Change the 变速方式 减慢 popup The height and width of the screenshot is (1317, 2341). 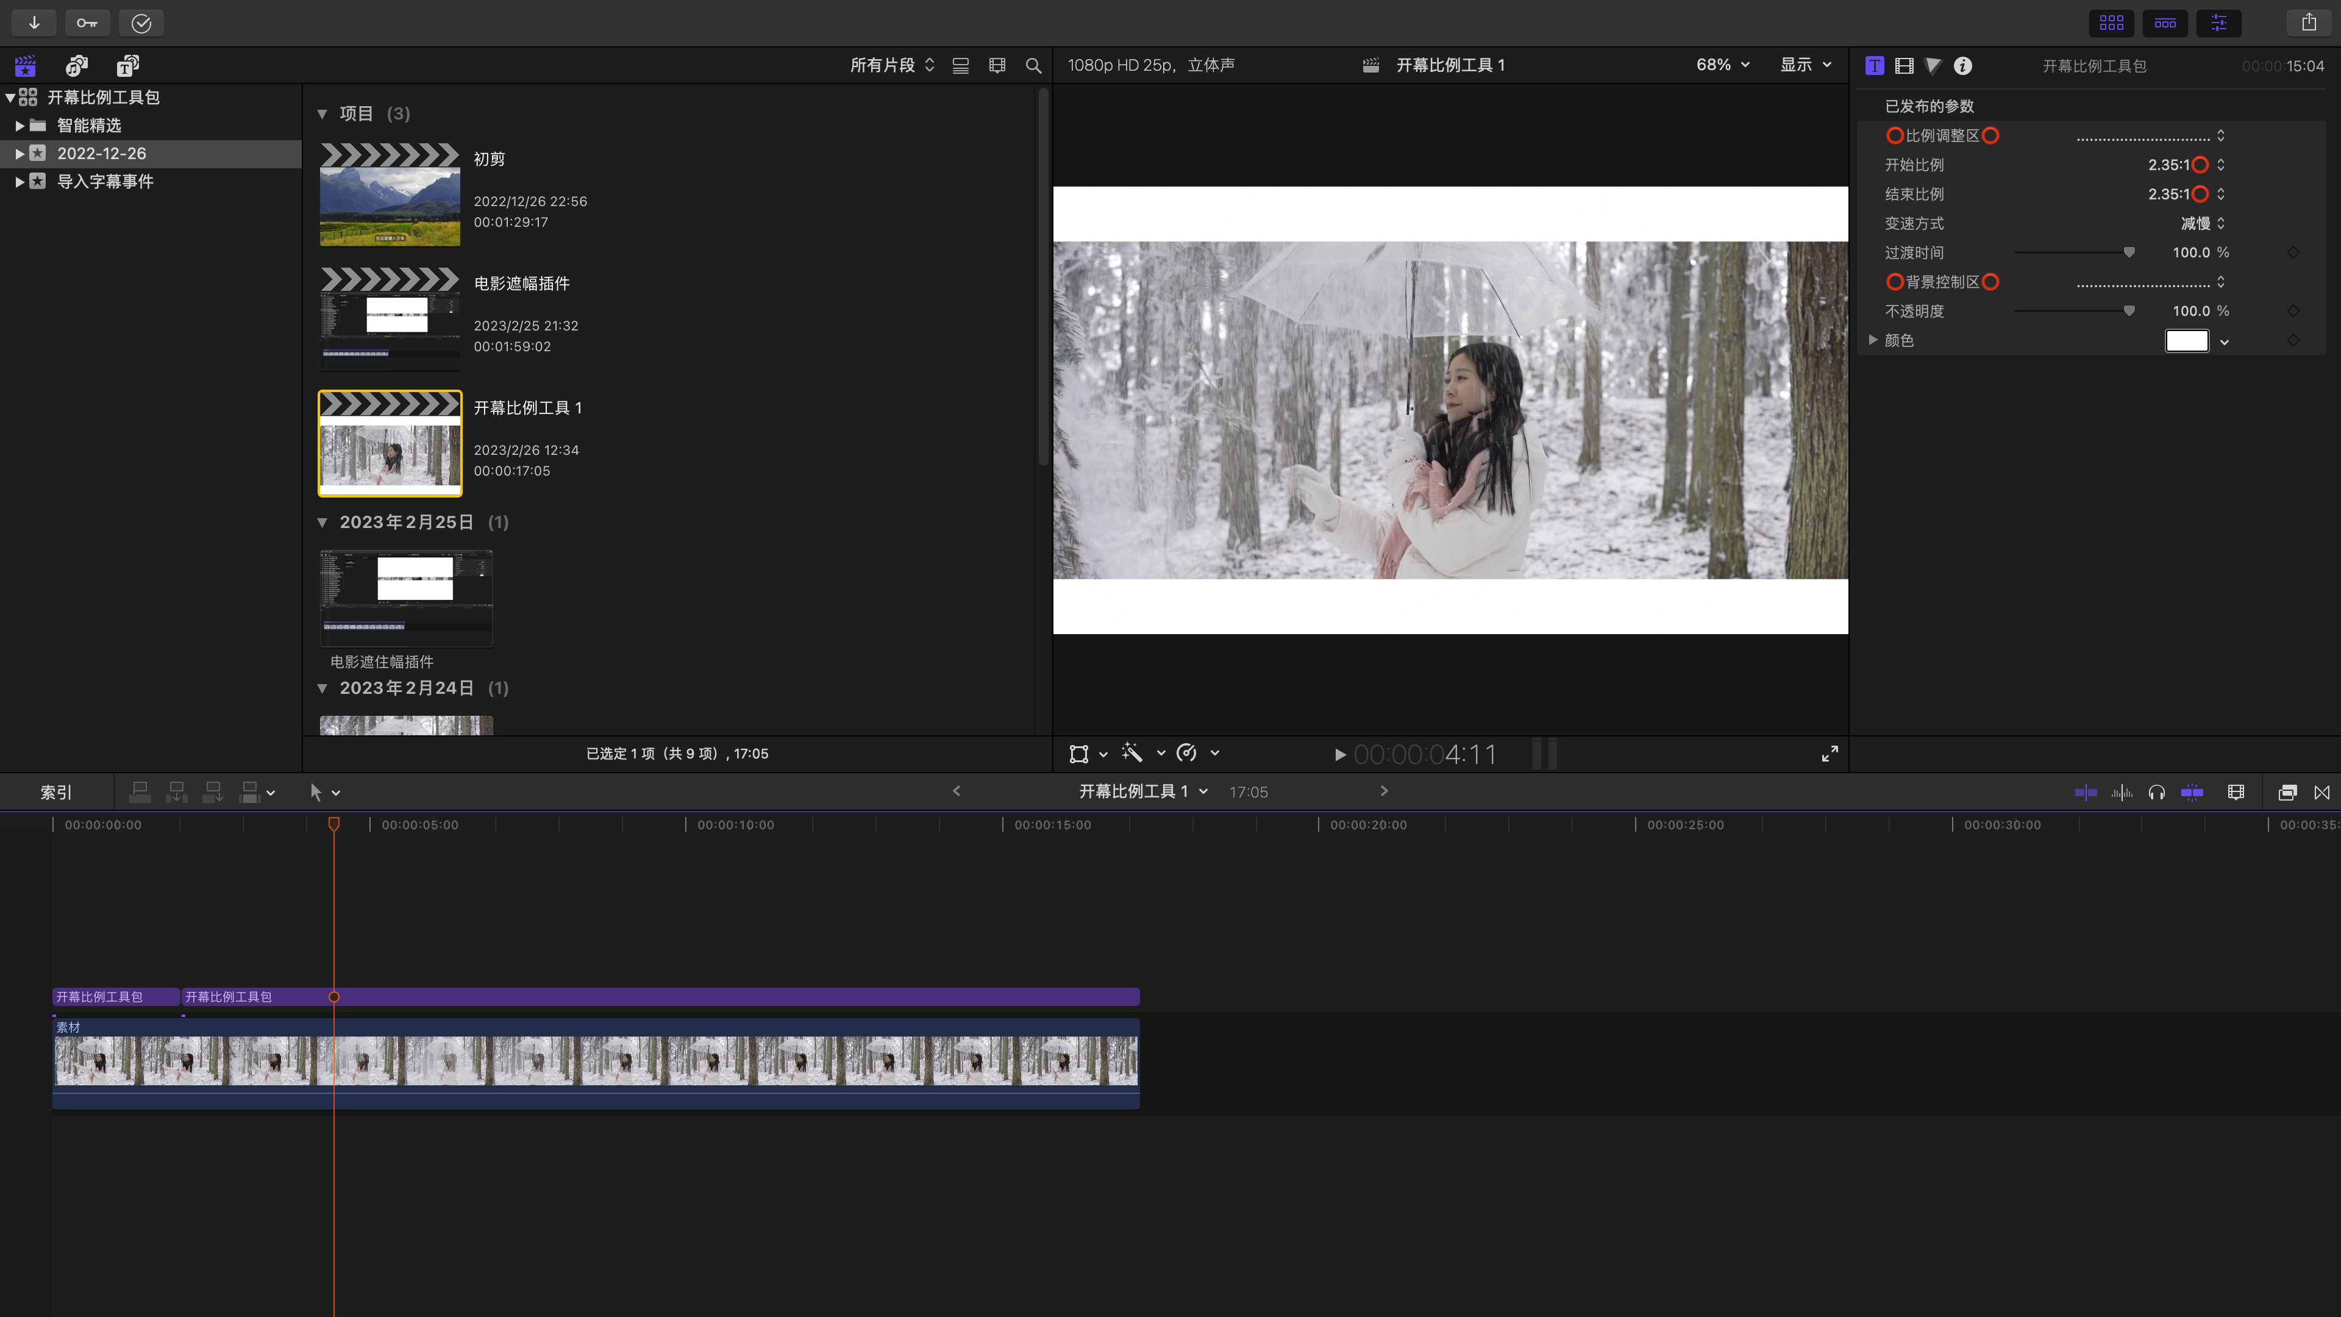2203,224
